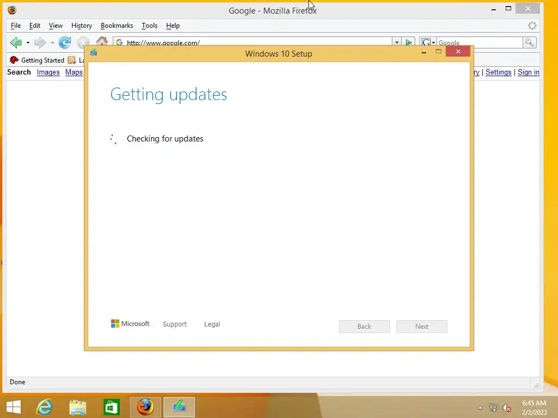Open Google Settings link in Firefox
This screenshot has width=558, height=418.
[x=498, y=72]
